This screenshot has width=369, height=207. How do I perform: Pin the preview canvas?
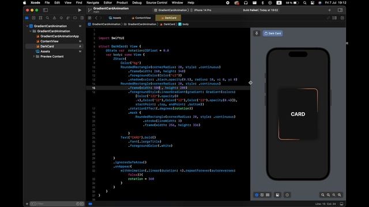(257, 33)
